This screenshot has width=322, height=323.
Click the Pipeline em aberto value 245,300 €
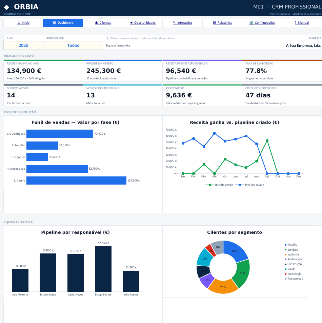[x=103, y=71]
